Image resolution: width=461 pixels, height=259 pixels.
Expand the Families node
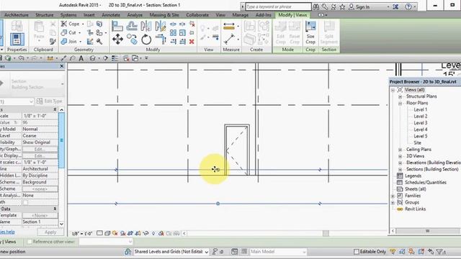point(393,196)
